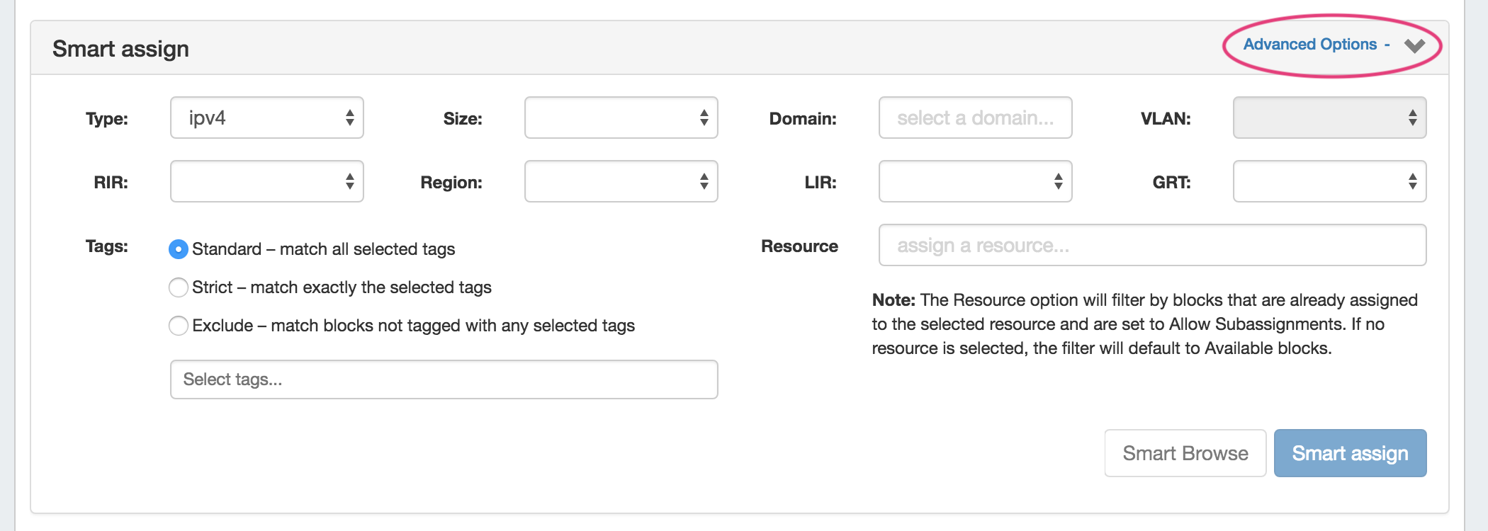This screenshot has width=1488, height=531.
Task: Click the Strict match option label text
Action: 342,287
